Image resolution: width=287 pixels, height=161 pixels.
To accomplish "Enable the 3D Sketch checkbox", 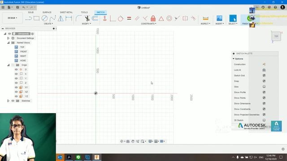I will 264,120.
